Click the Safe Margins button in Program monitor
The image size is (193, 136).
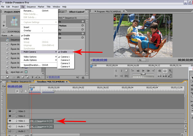(165, 71)
